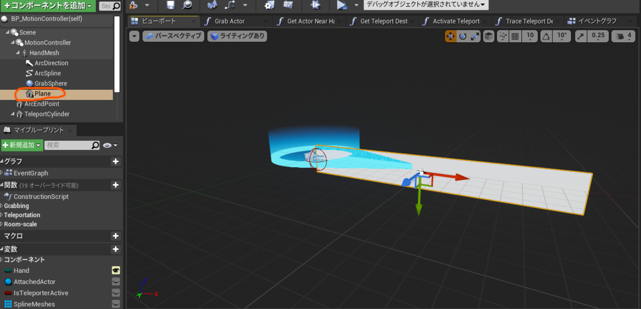
Task: Open My Blueprint view options eye dropdown
Action: pos(110,145)
